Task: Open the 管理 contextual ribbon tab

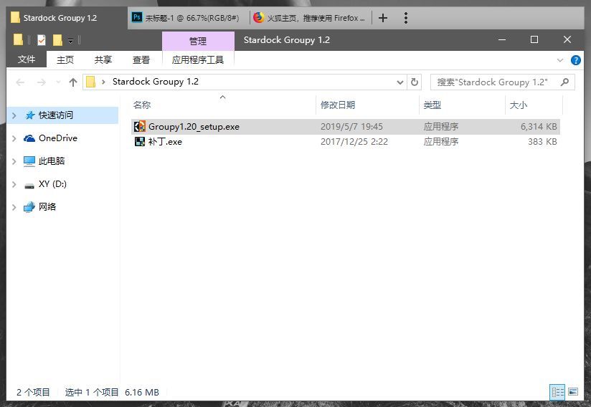Action: (198, 41)
